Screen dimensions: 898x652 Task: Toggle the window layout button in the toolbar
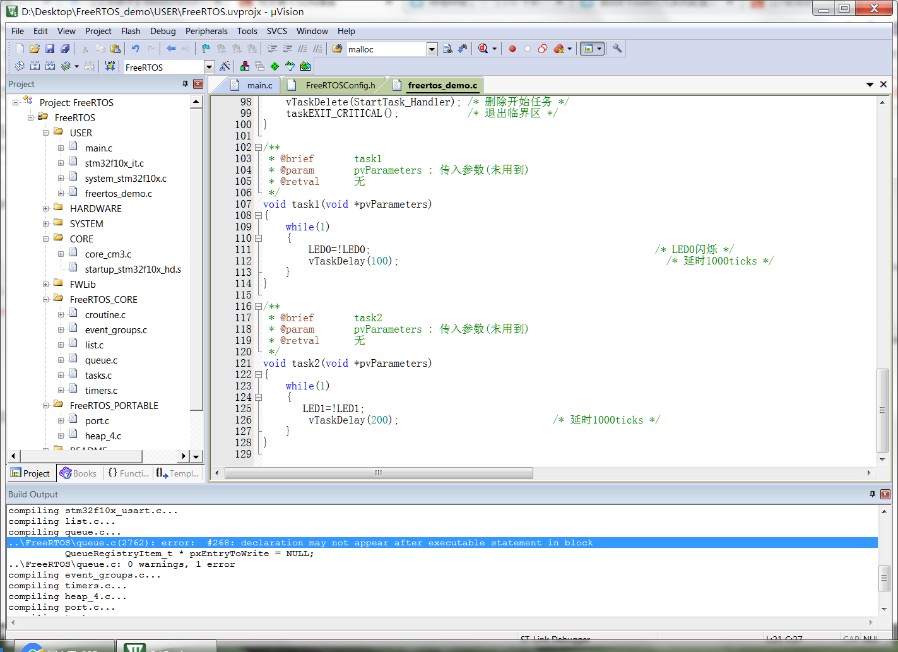click(x=591, y=49)
